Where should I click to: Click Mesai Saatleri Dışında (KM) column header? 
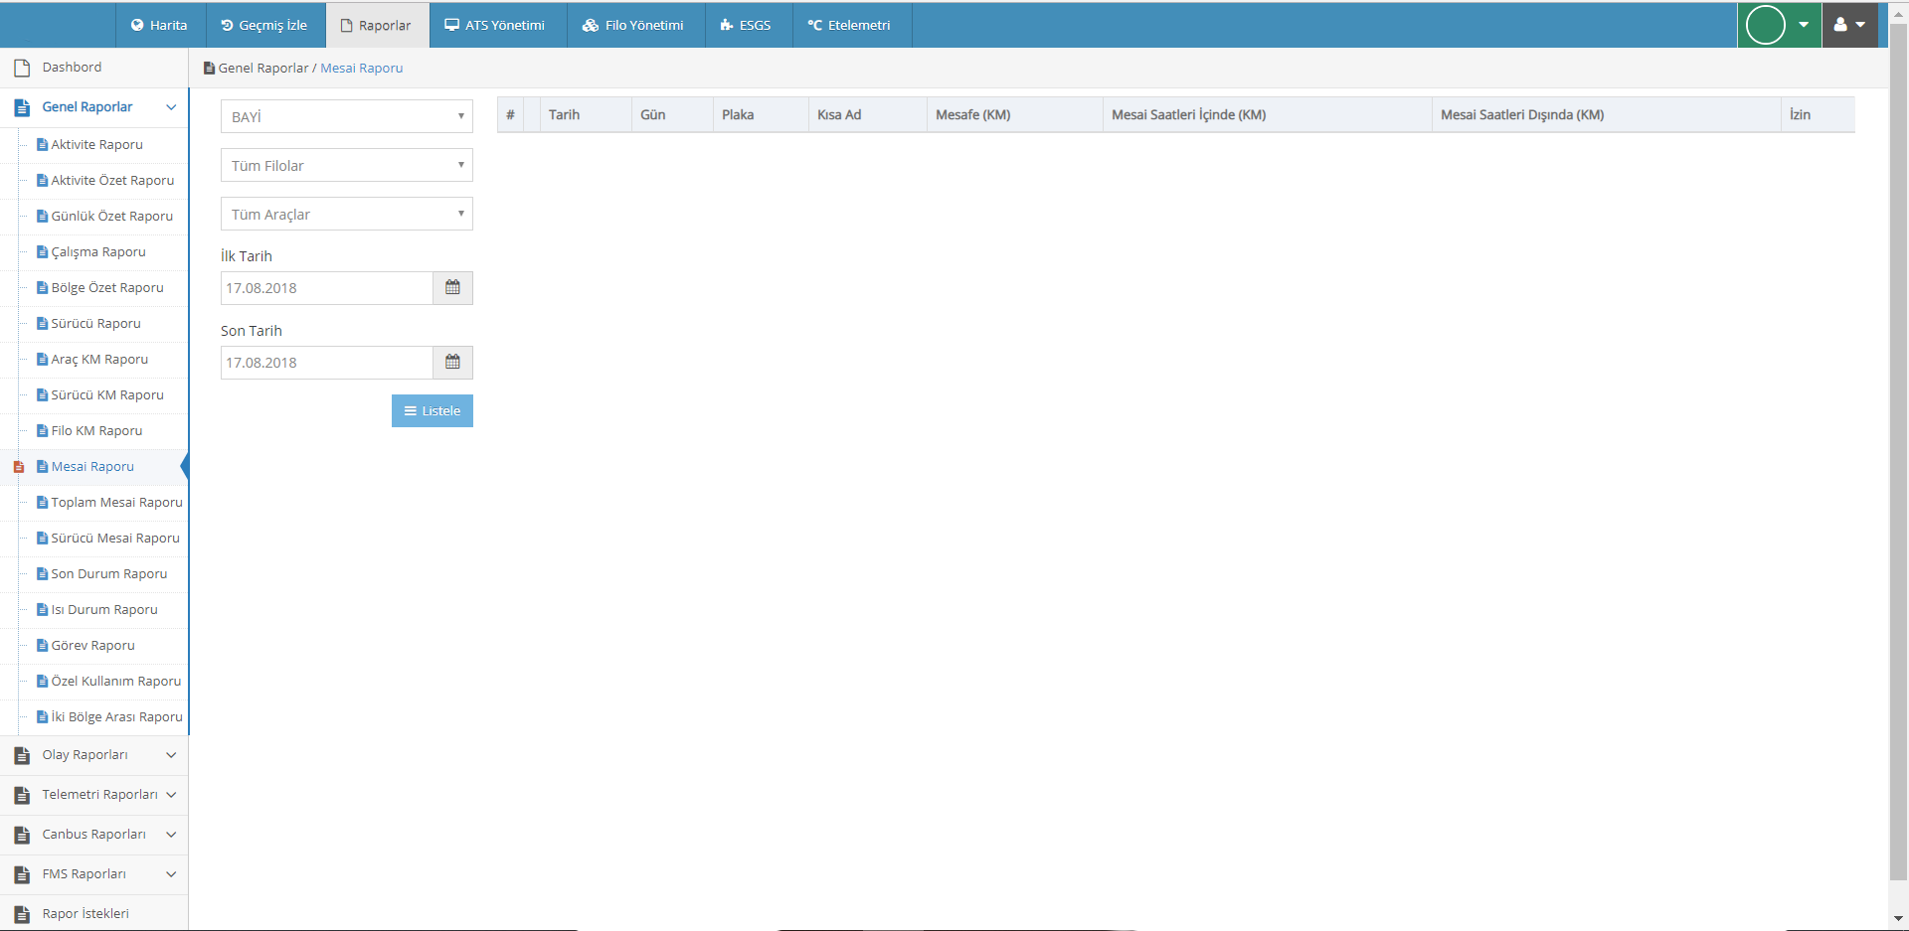1606,114
